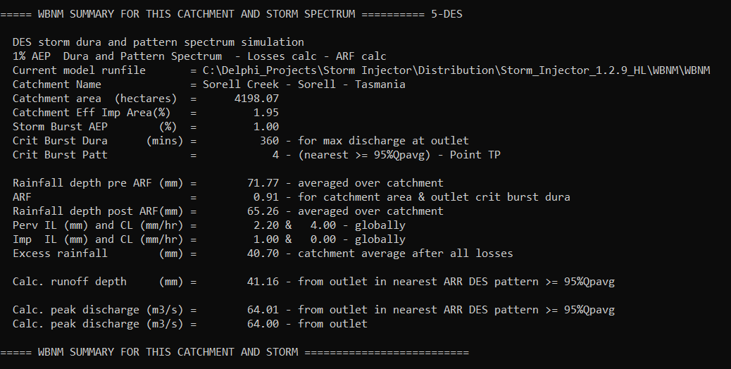Click the WBNM summary header line ending 5-DES
The image size is (731, 369).
tap(232, 14)
